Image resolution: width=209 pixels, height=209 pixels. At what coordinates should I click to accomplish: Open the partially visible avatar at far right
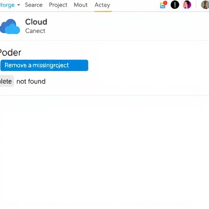(x=205, y=4)
